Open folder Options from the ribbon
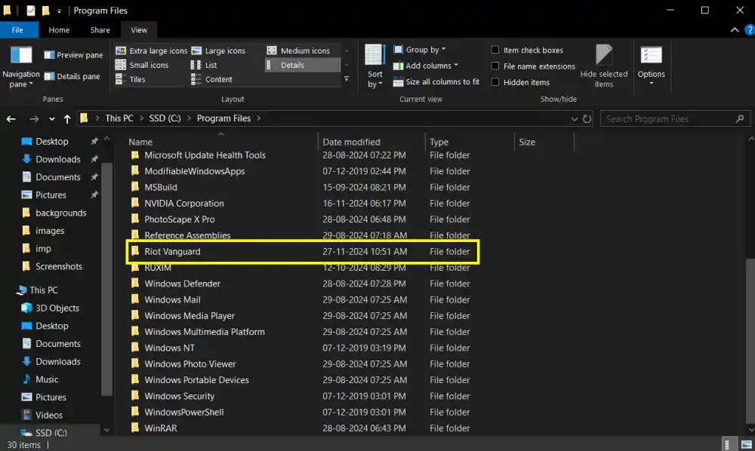 (x=651, y=66)
